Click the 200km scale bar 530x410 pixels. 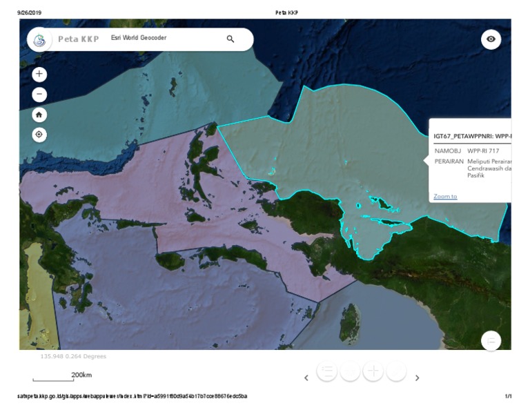(x=62, y=377)
